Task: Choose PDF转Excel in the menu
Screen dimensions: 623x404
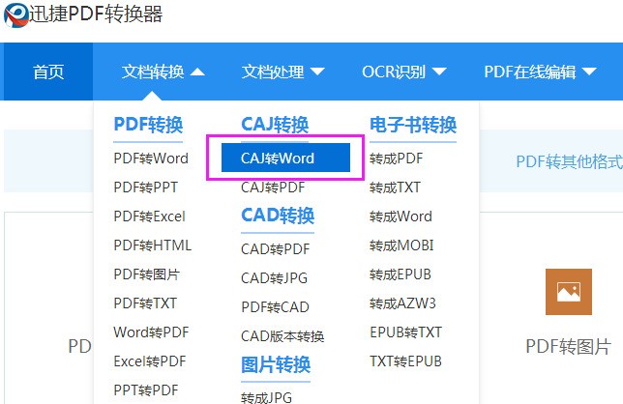Action: [x=149, y=216]
